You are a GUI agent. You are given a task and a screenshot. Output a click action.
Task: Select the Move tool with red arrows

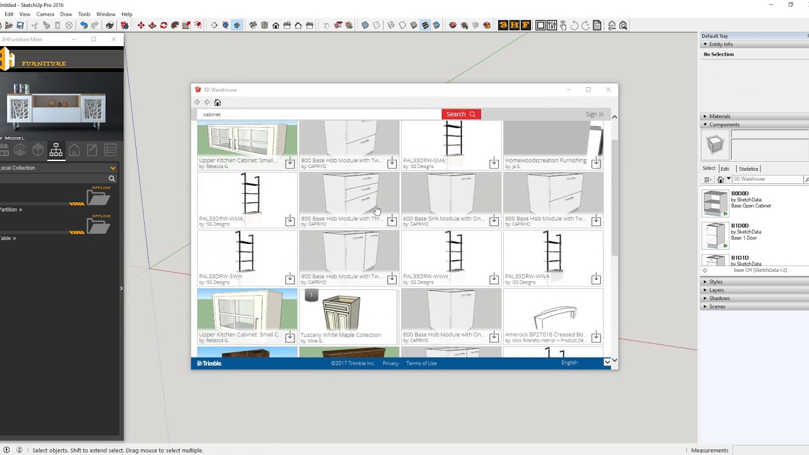pyautogui.click(x=141, y=25)
